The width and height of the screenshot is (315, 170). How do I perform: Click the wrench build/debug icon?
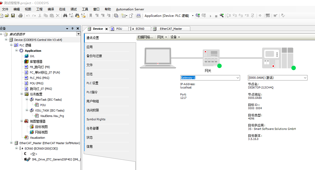tap(222, 16)
